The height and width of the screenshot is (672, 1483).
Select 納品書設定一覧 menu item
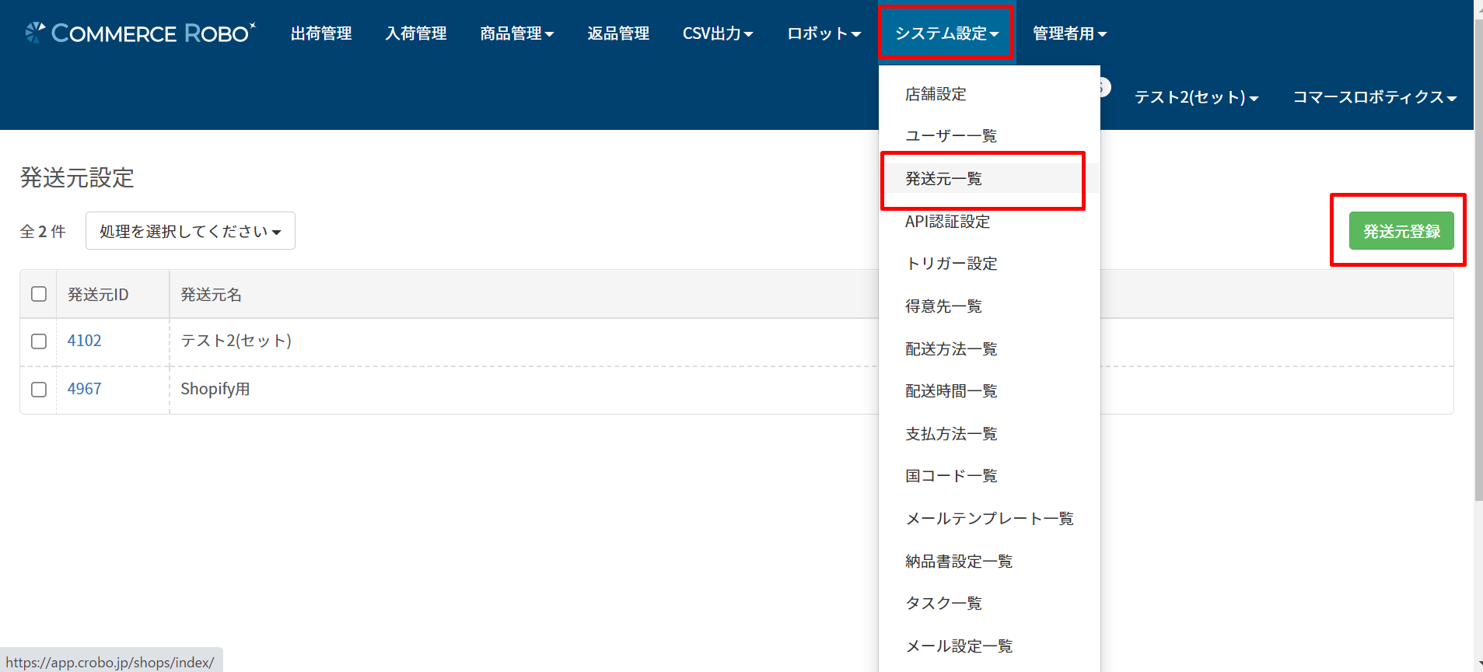pos(989,562)
